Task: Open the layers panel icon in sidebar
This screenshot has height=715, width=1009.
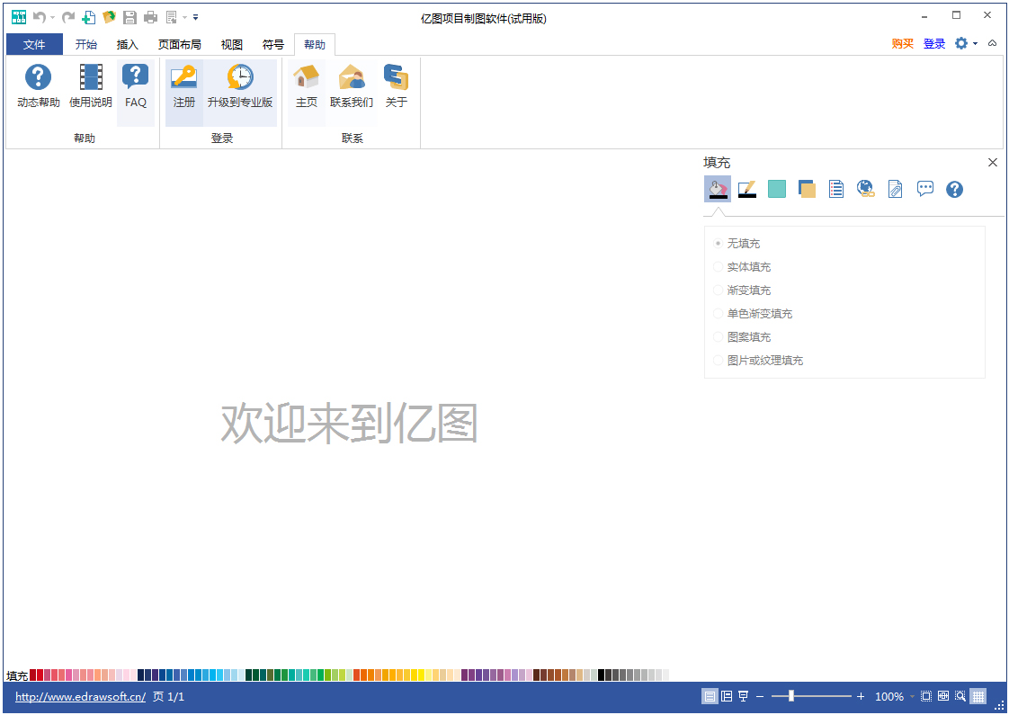Action: [807, 189]
